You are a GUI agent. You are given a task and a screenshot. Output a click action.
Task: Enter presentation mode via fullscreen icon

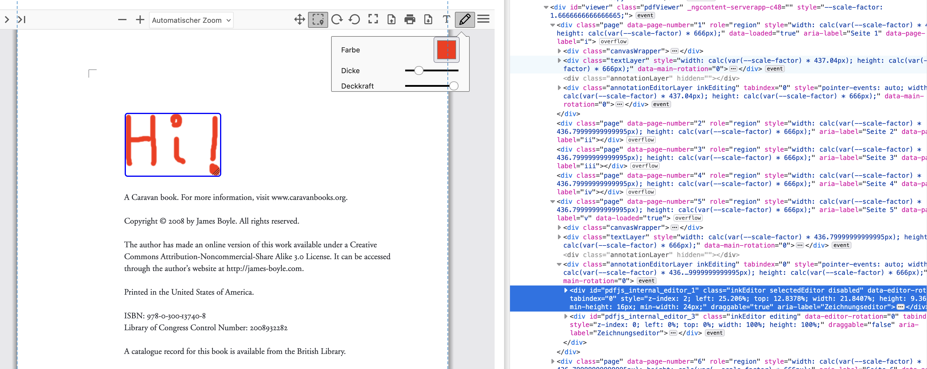373,20
